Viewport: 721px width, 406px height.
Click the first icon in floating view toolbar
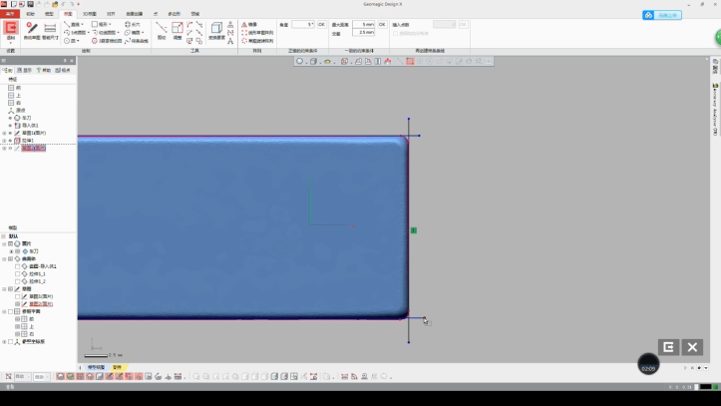(300, 62)
